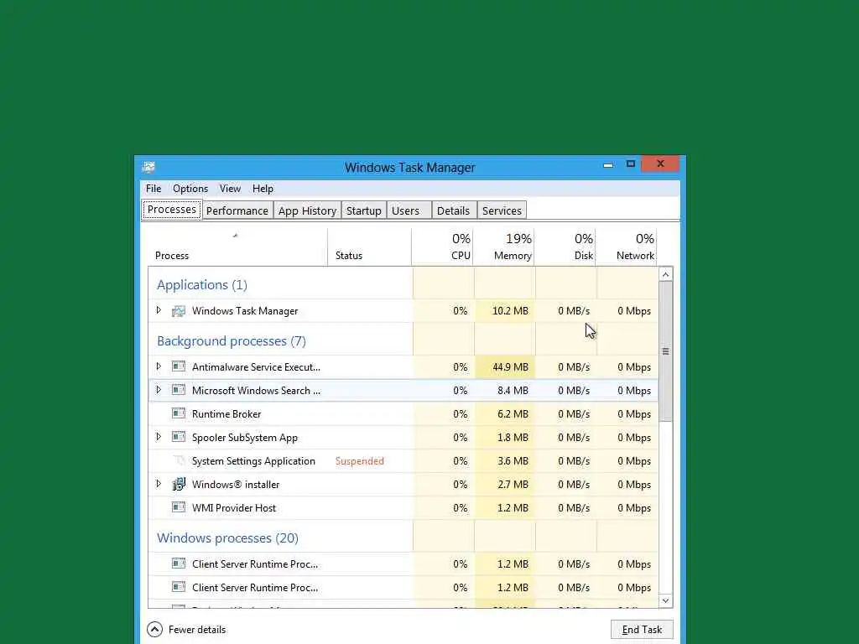Screen dimensions: 859x644
Task: Maximize the Task Manager window
Action: [x=631, y=164]
